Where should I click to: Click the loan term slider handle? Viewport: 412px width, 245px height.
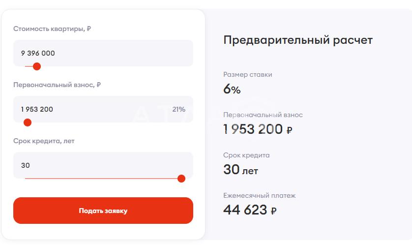coord(181,178)
